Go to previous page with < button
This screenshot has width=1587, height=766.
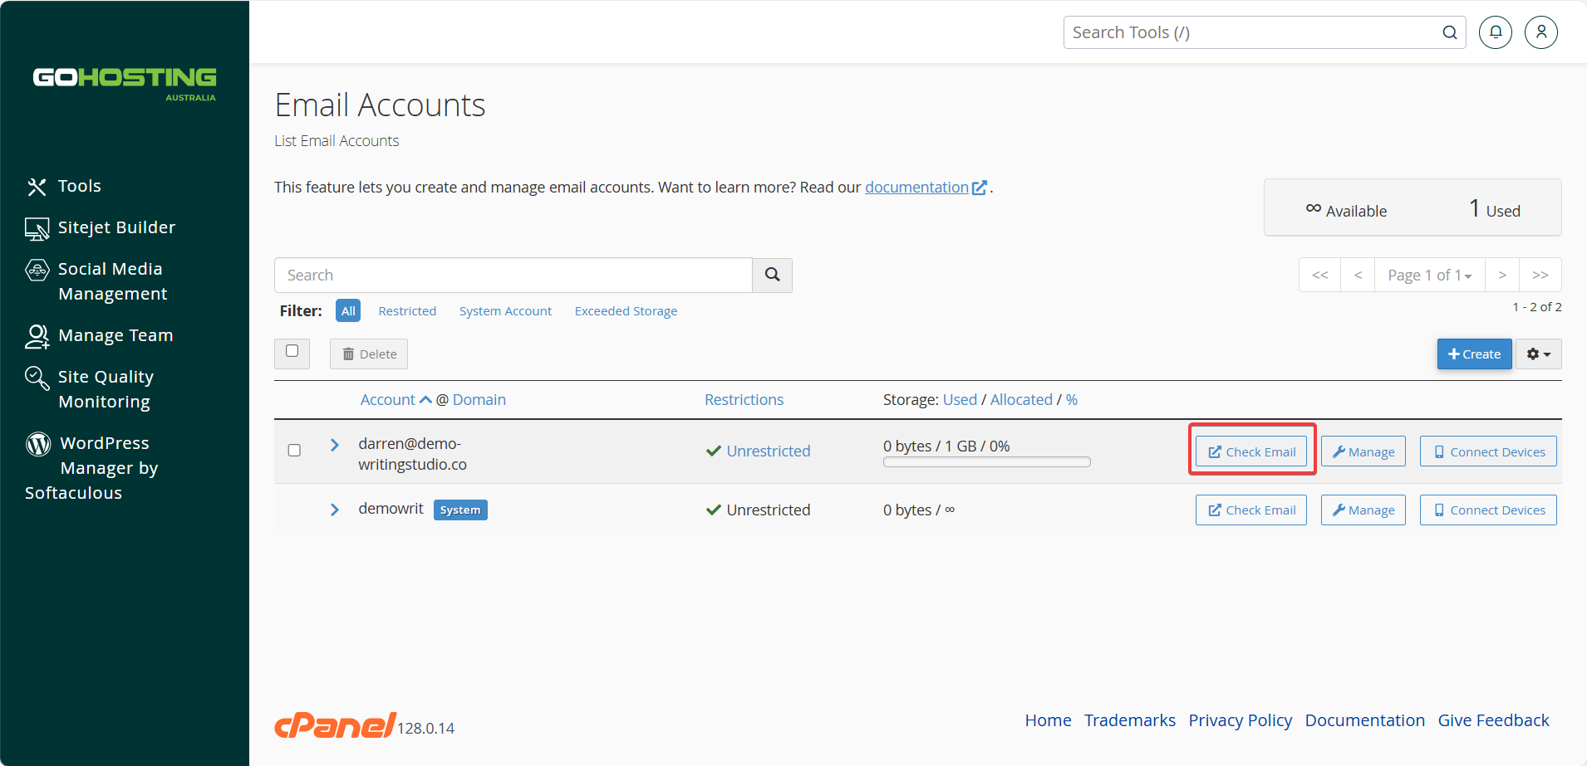[1358, 276]
